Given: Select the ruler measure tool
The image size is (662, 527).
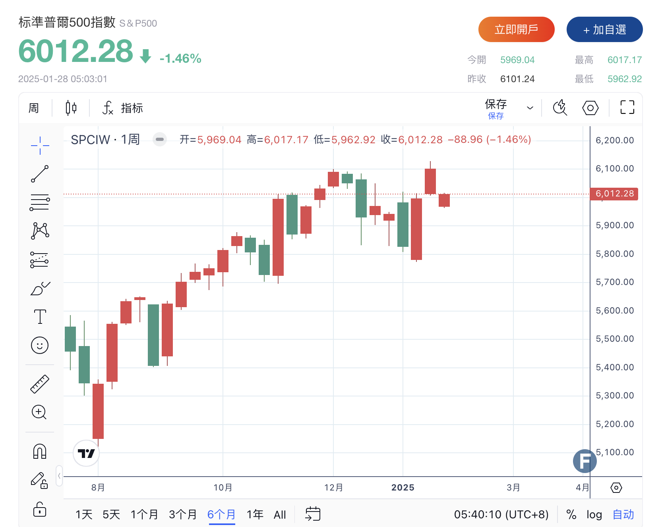Looking at the screenshot, I should point(40,384).
